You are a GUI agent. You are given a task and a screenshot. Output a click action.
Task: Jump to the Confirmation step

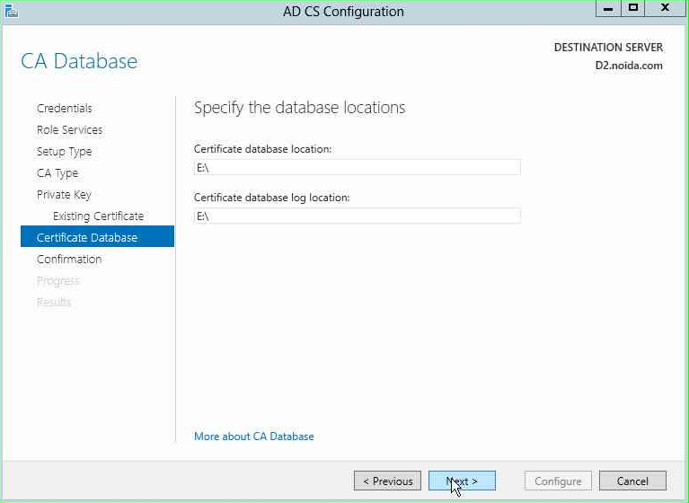pyautogui.click(x=69, y=260)
